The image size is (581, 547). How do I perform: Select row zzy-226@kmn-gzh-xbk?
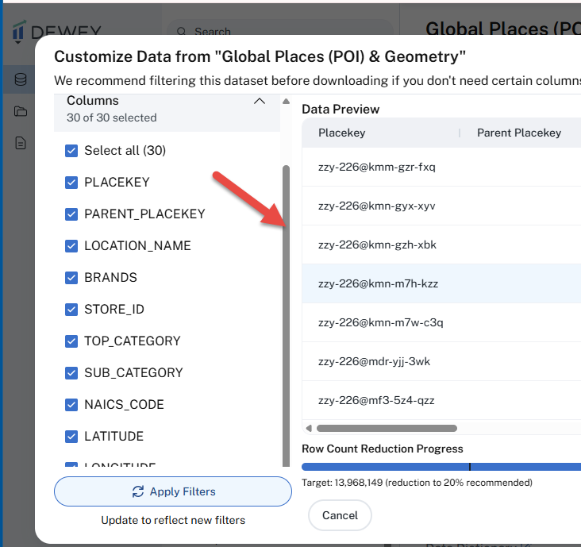441,245
